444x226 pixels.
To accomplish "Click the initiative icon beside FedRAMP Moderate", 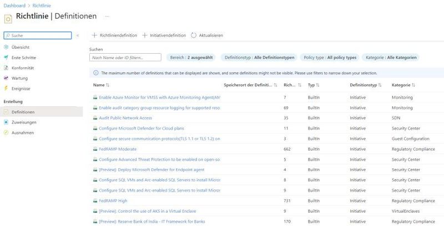I will [x=95, y=149].
